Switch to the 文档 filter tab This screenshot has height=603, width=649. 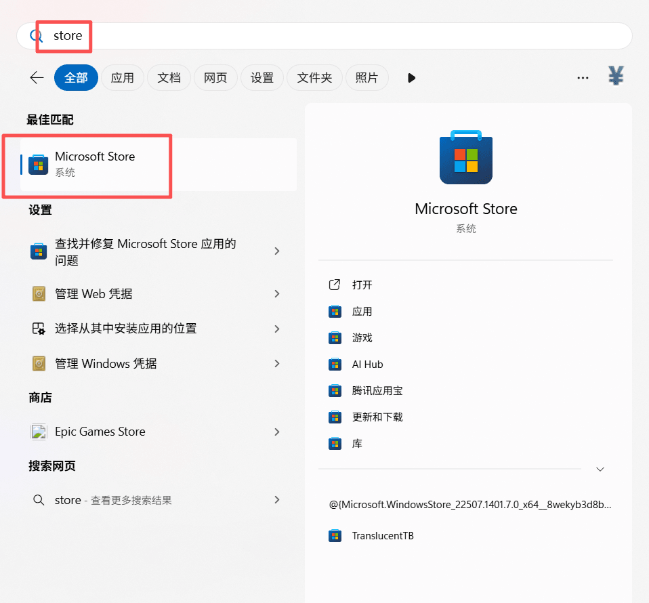coord(169,78)
